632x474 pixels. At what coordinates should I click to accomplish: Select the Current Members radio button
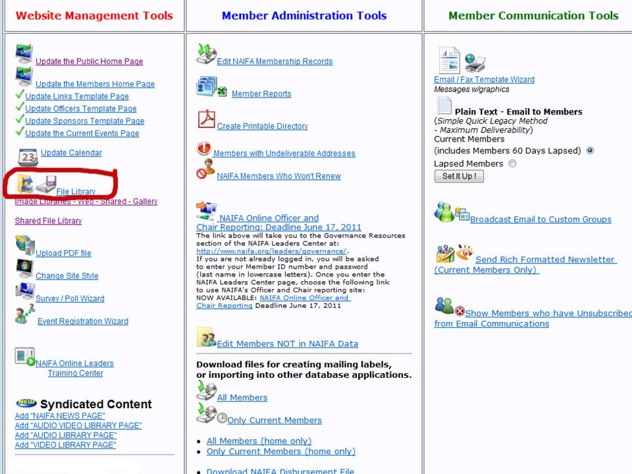coord(590,150)
